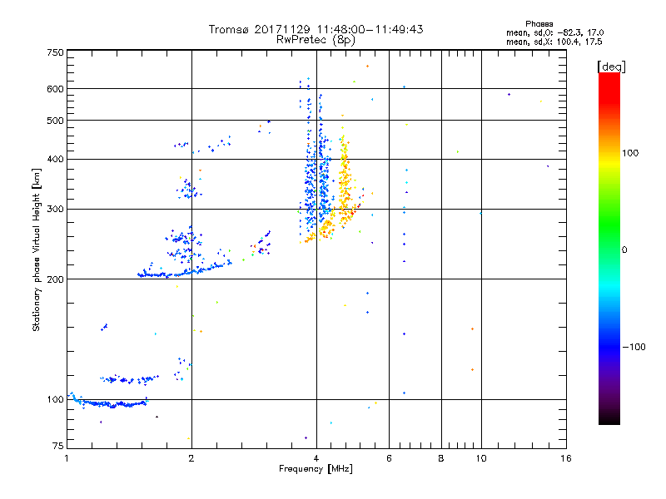666x499 pixels.
Task: Click the plot title 'Tromsø 20171129 11:48:00-11:49:43'
Action: point(316,29)
